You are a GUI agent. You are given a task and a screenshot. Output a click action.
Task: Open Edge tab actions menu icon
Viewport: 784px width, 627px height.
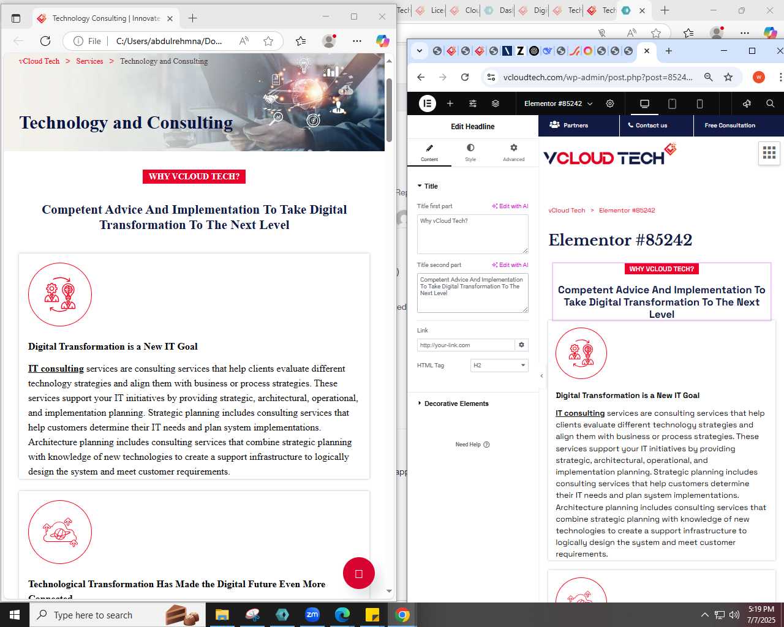[16, 18]
